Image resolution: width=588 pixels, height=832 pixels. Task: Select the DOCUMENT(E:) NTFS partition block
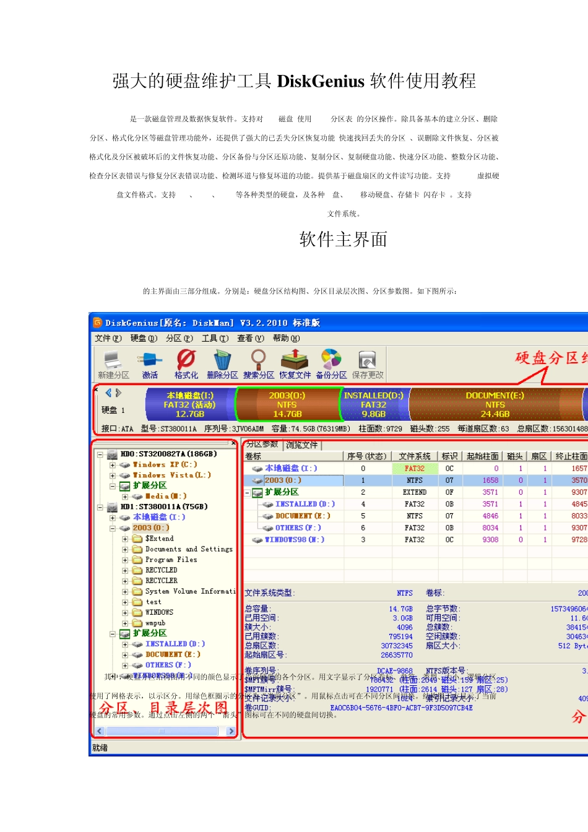[495, 404]
